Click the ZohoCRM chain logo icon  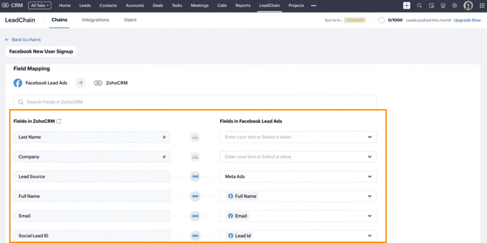tap(98, 83)
